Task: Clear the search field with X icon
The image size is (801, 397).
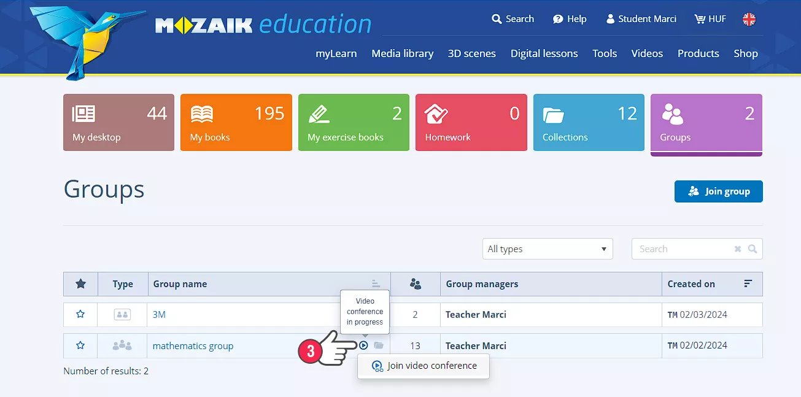Action: coord(738,249)
